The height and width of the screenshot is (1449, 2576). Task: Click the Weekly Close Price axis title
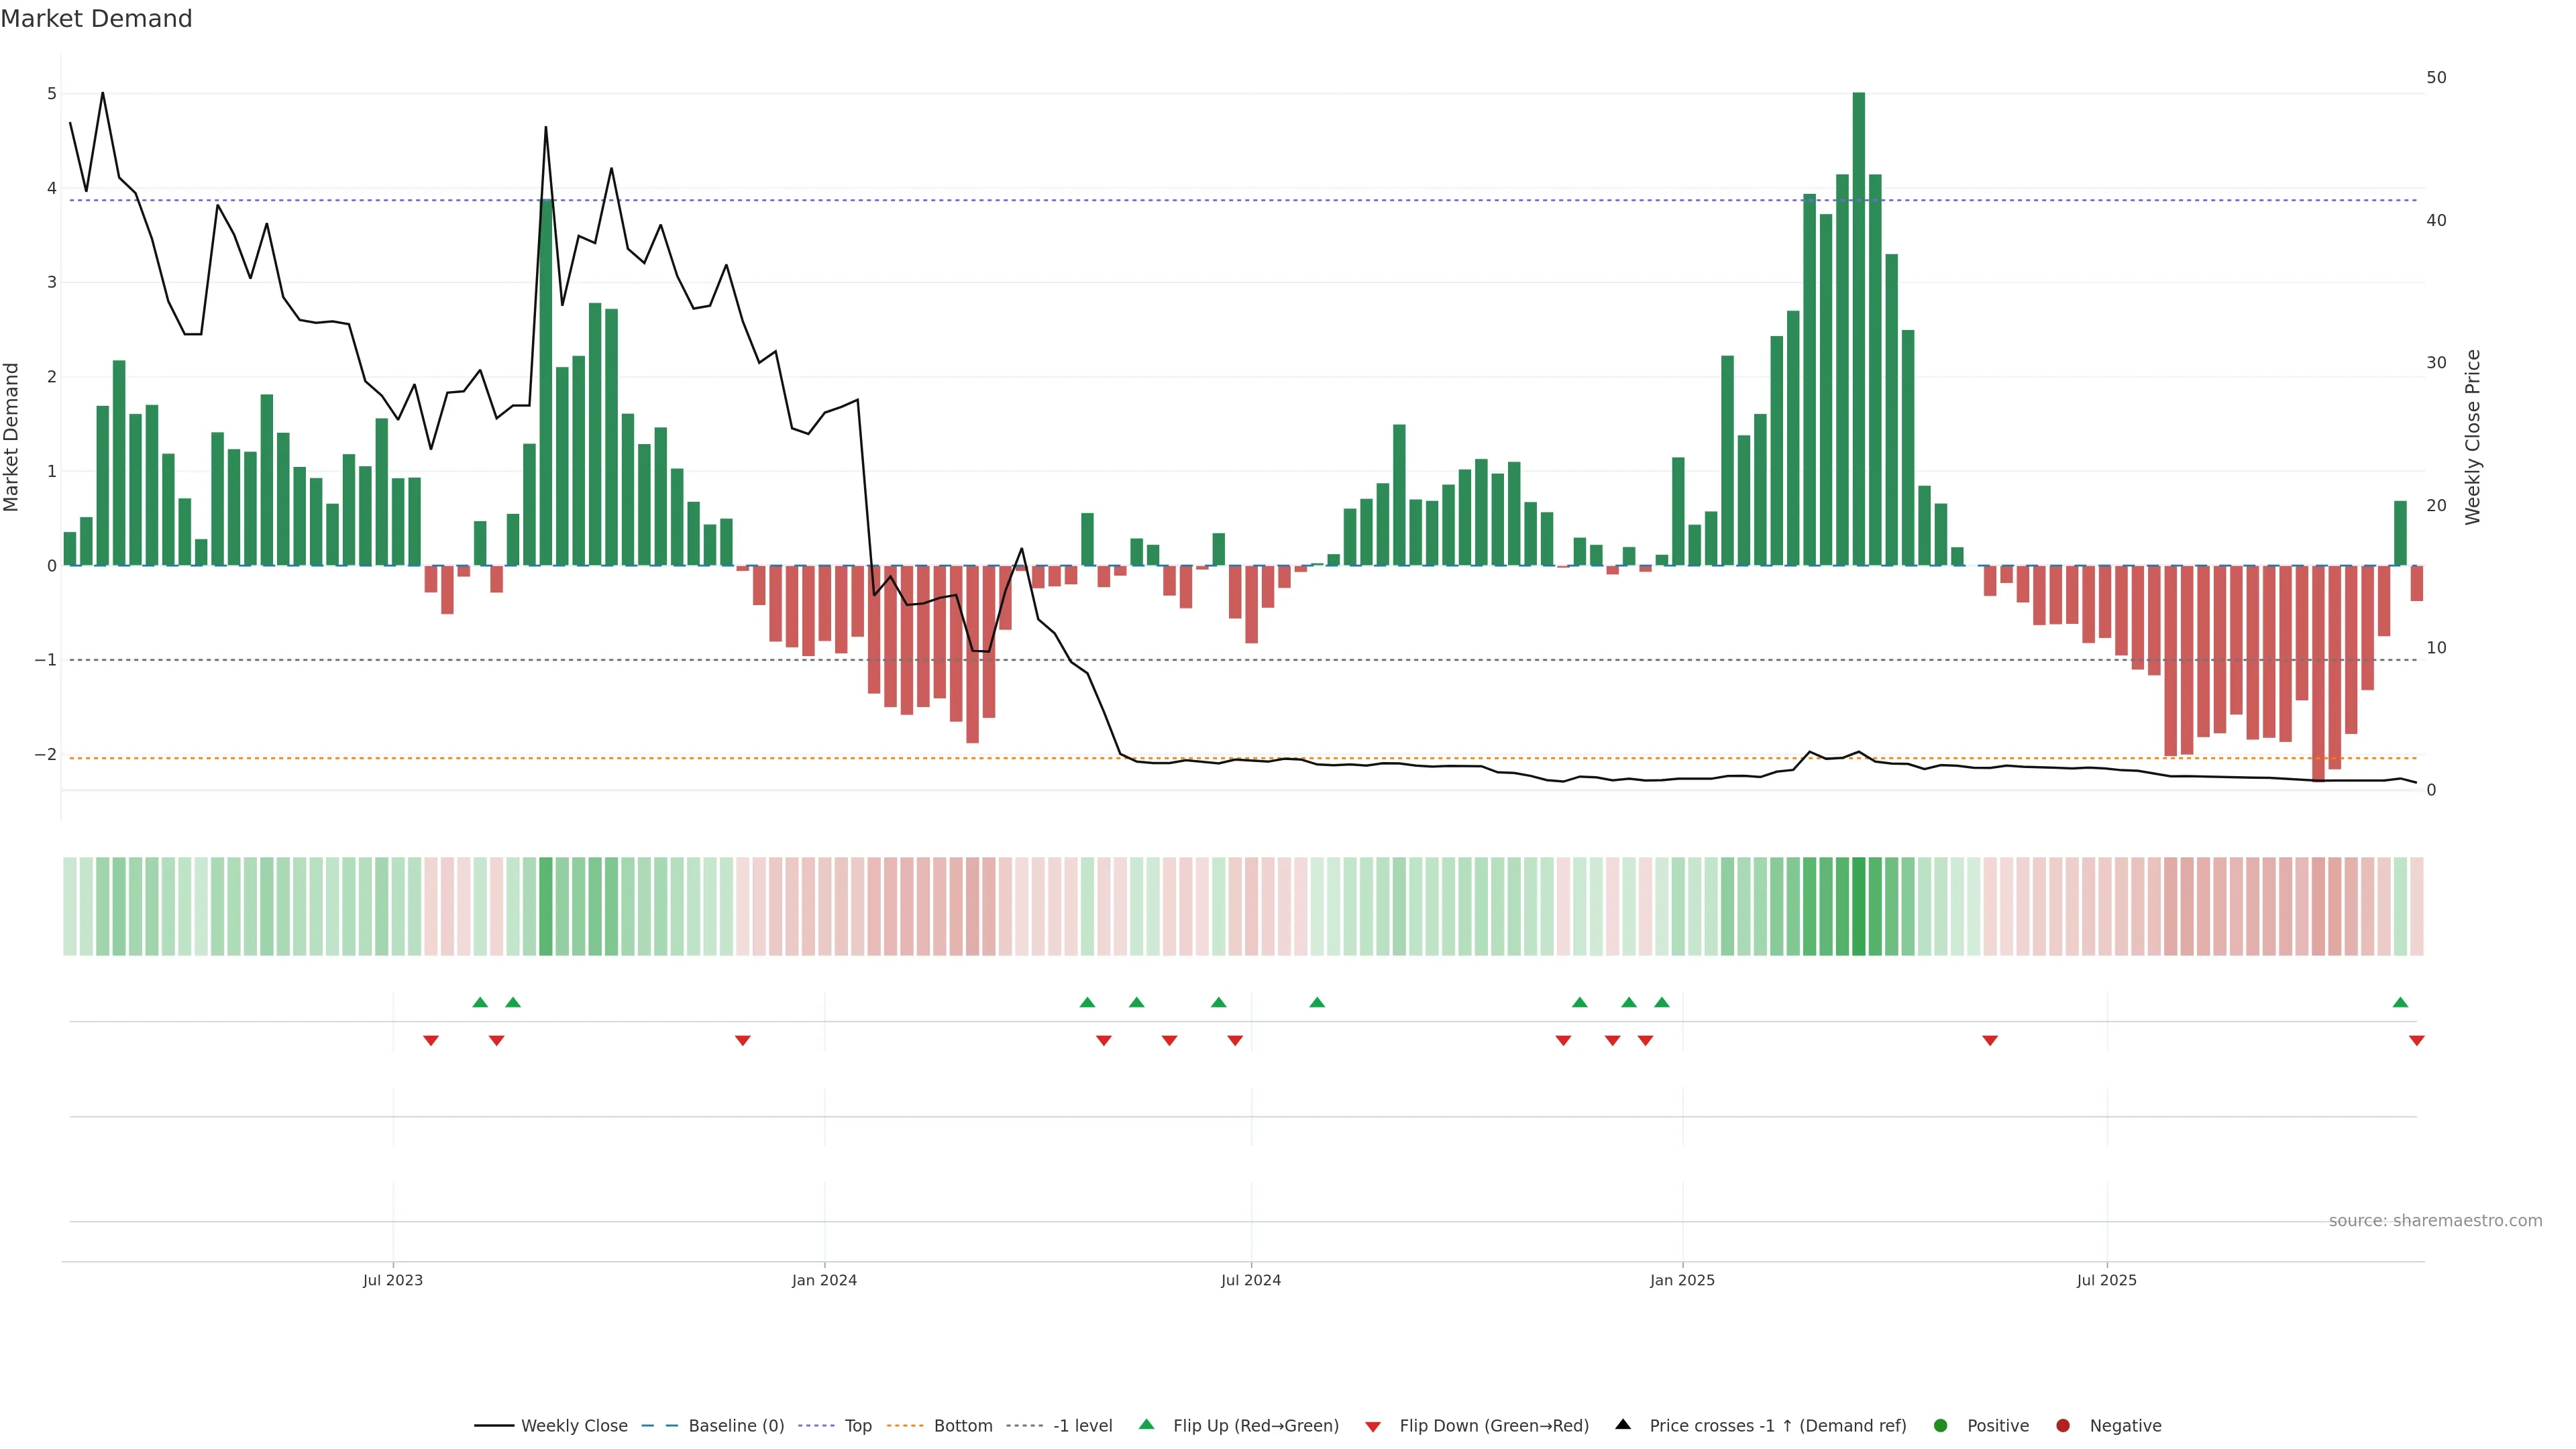point(2473,437)
